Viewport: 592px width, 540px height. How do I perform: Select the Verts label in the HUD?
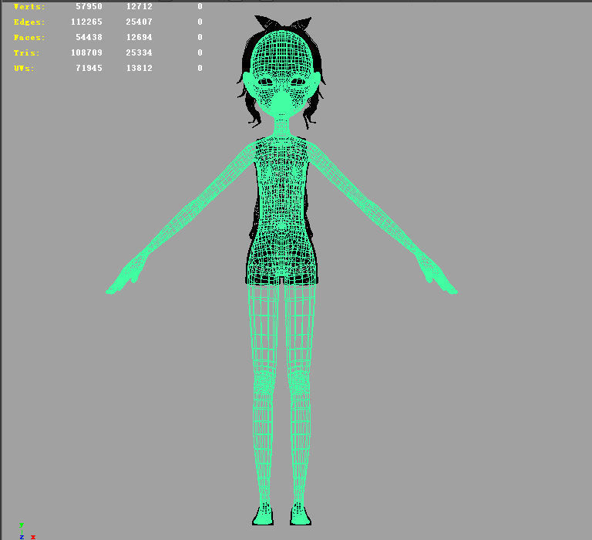(x=29, y=7)
